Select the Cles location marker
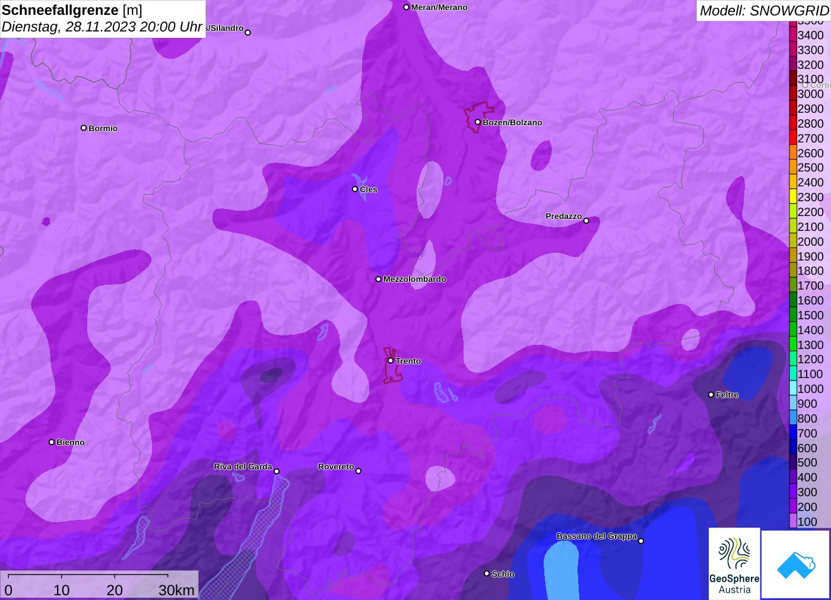Screen dimensions: 831x600 pyautogui.click(x=355, y=189)
